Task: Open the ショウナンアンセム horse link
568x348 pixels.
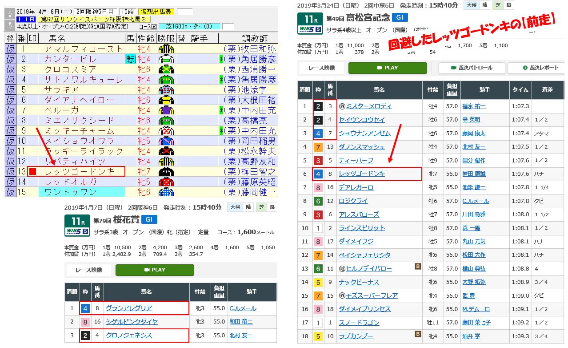Action: point(364,134)
